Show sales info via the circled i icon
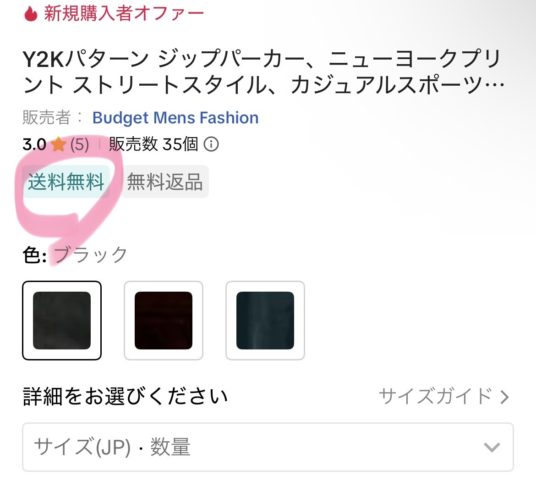This screenshot has height=487, width=536. click(211, 144)
